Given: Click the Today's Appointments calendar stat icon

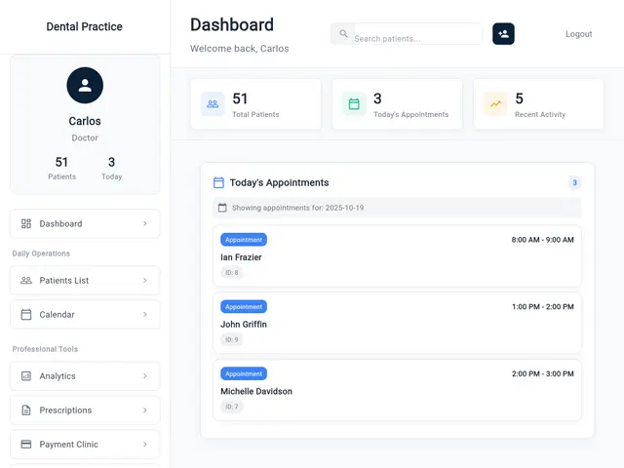Looking at the screenshot, I should coord(354,104).
